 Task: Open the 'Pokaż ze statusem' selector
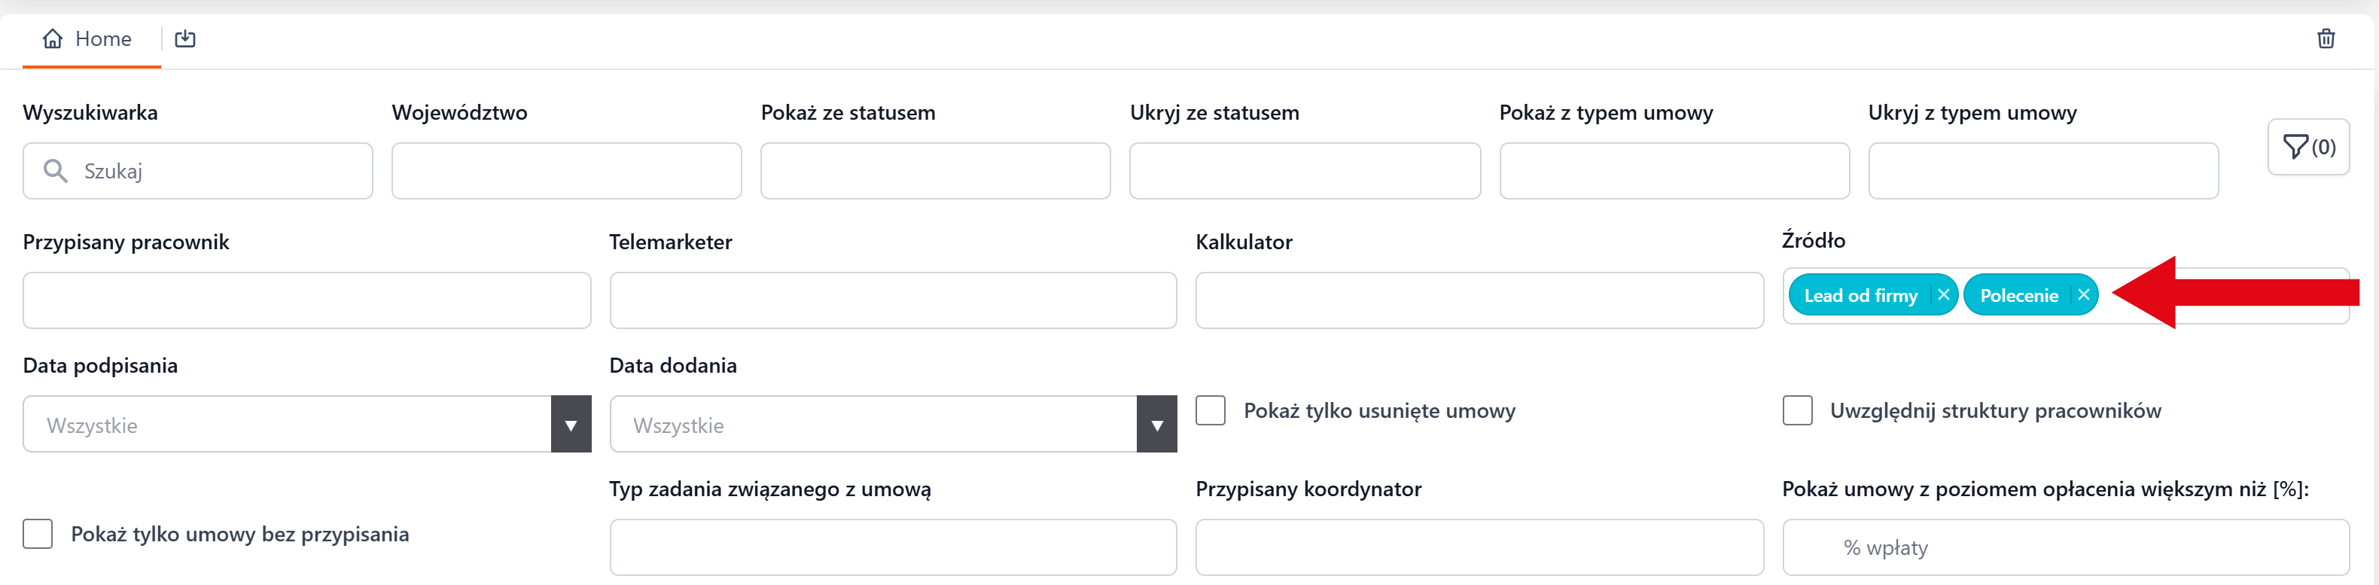pos(934,171)
